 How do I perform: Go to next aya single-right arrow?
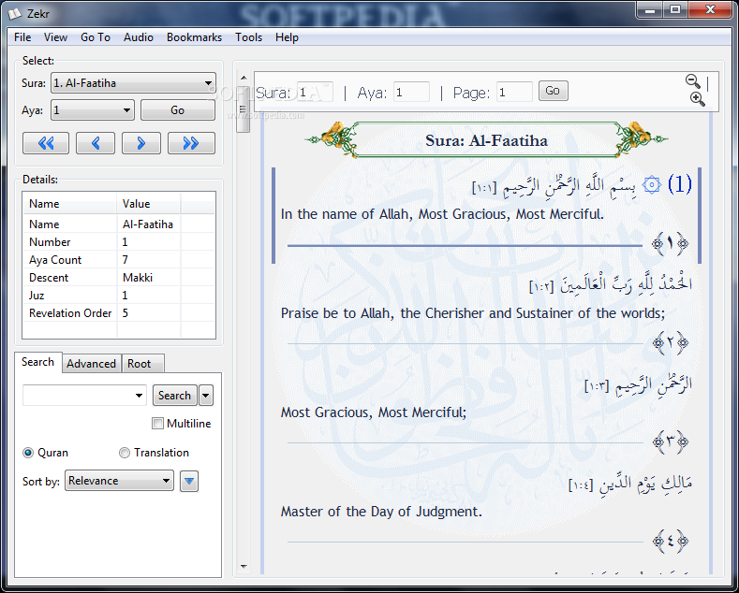coord(140,143)
